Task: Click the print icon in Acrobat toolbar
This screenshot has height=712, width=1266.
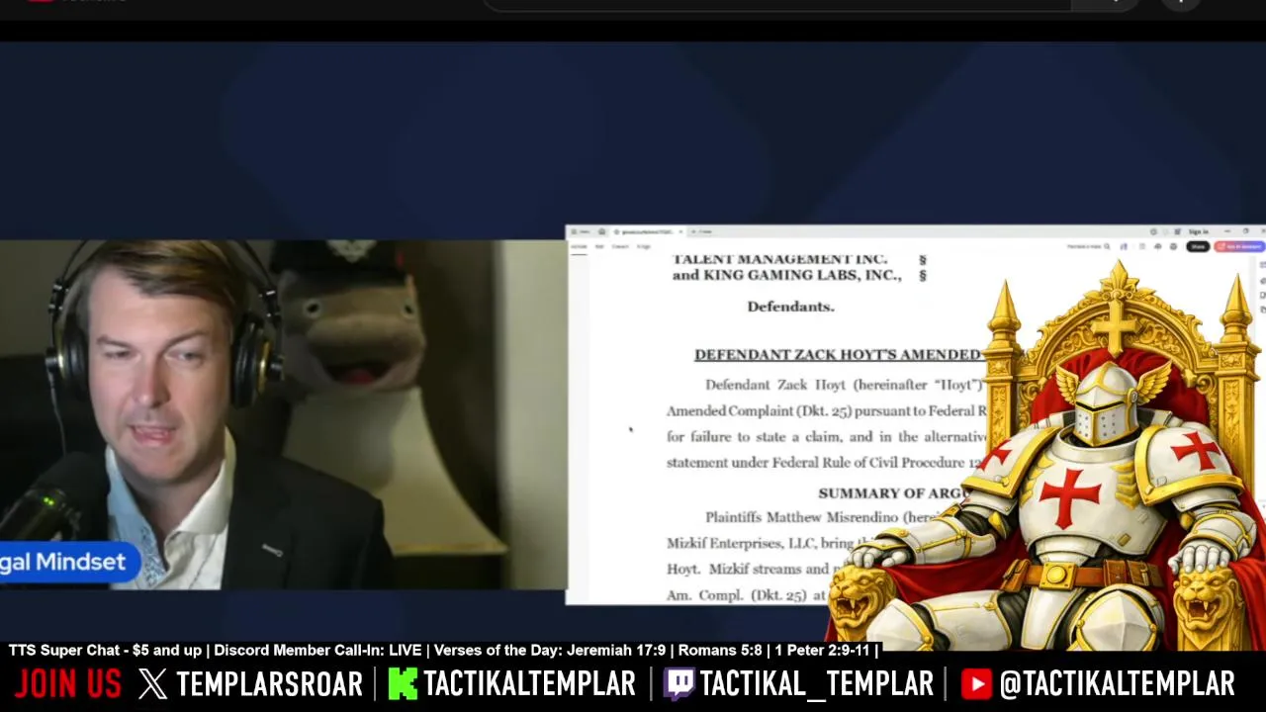Action: coord(1173,246)
